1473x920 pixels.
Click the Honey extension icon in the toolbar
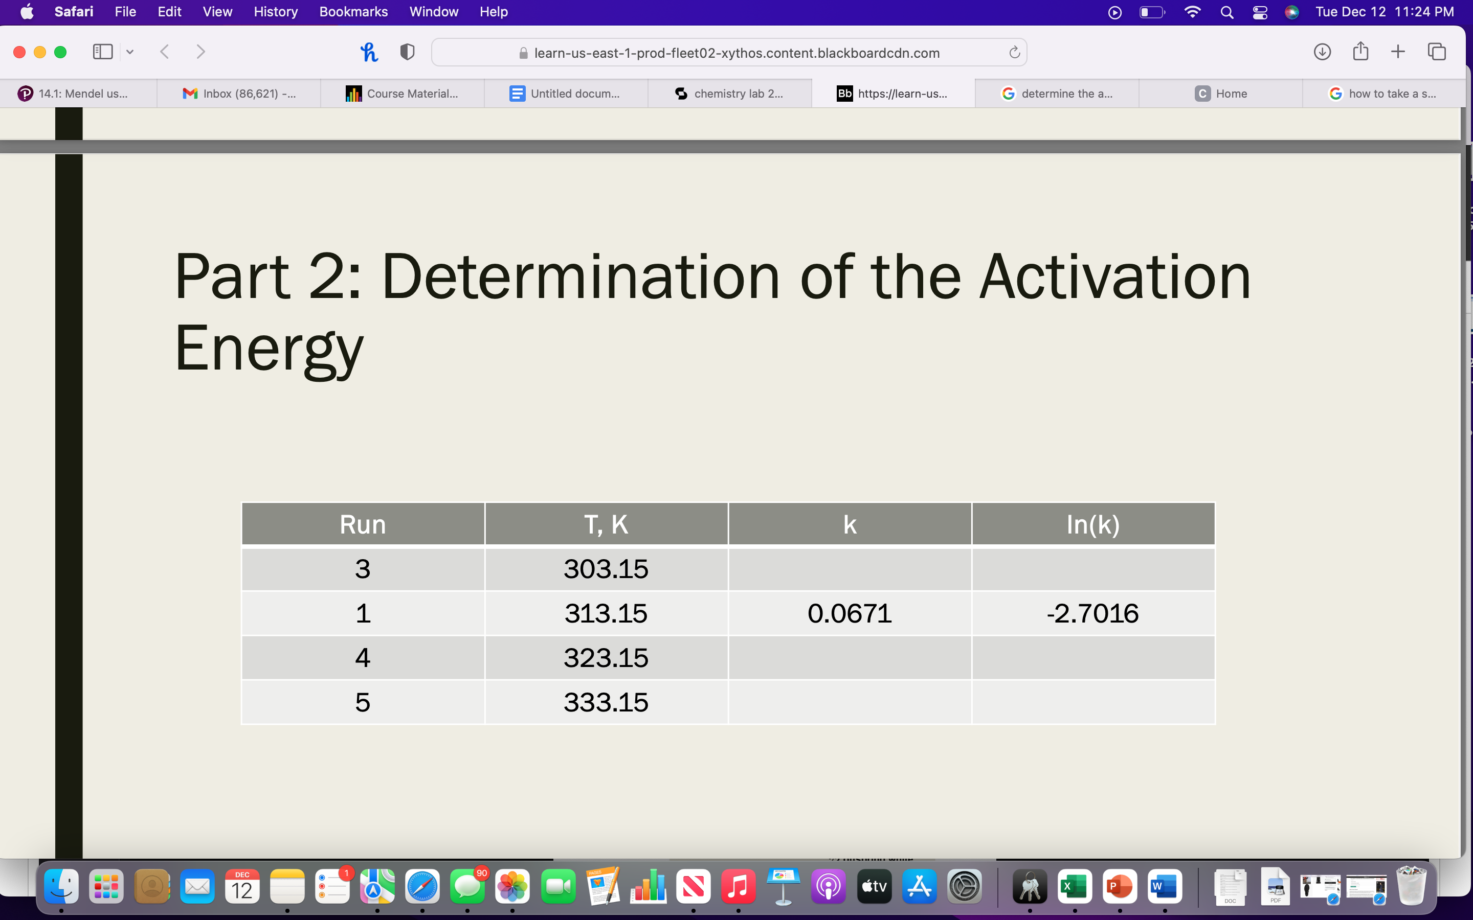[x=369, y=52]
